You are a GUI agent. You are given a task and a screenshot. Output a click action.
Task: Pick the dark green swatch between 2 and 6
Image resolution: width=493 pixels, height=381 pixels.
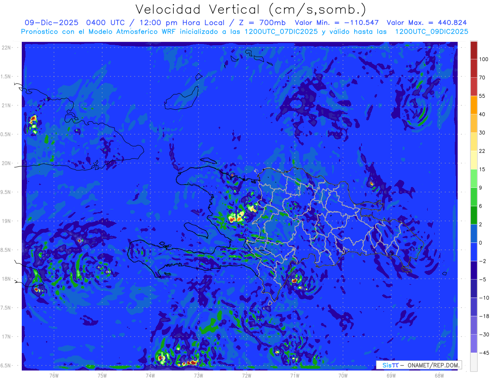click(474, 215)
